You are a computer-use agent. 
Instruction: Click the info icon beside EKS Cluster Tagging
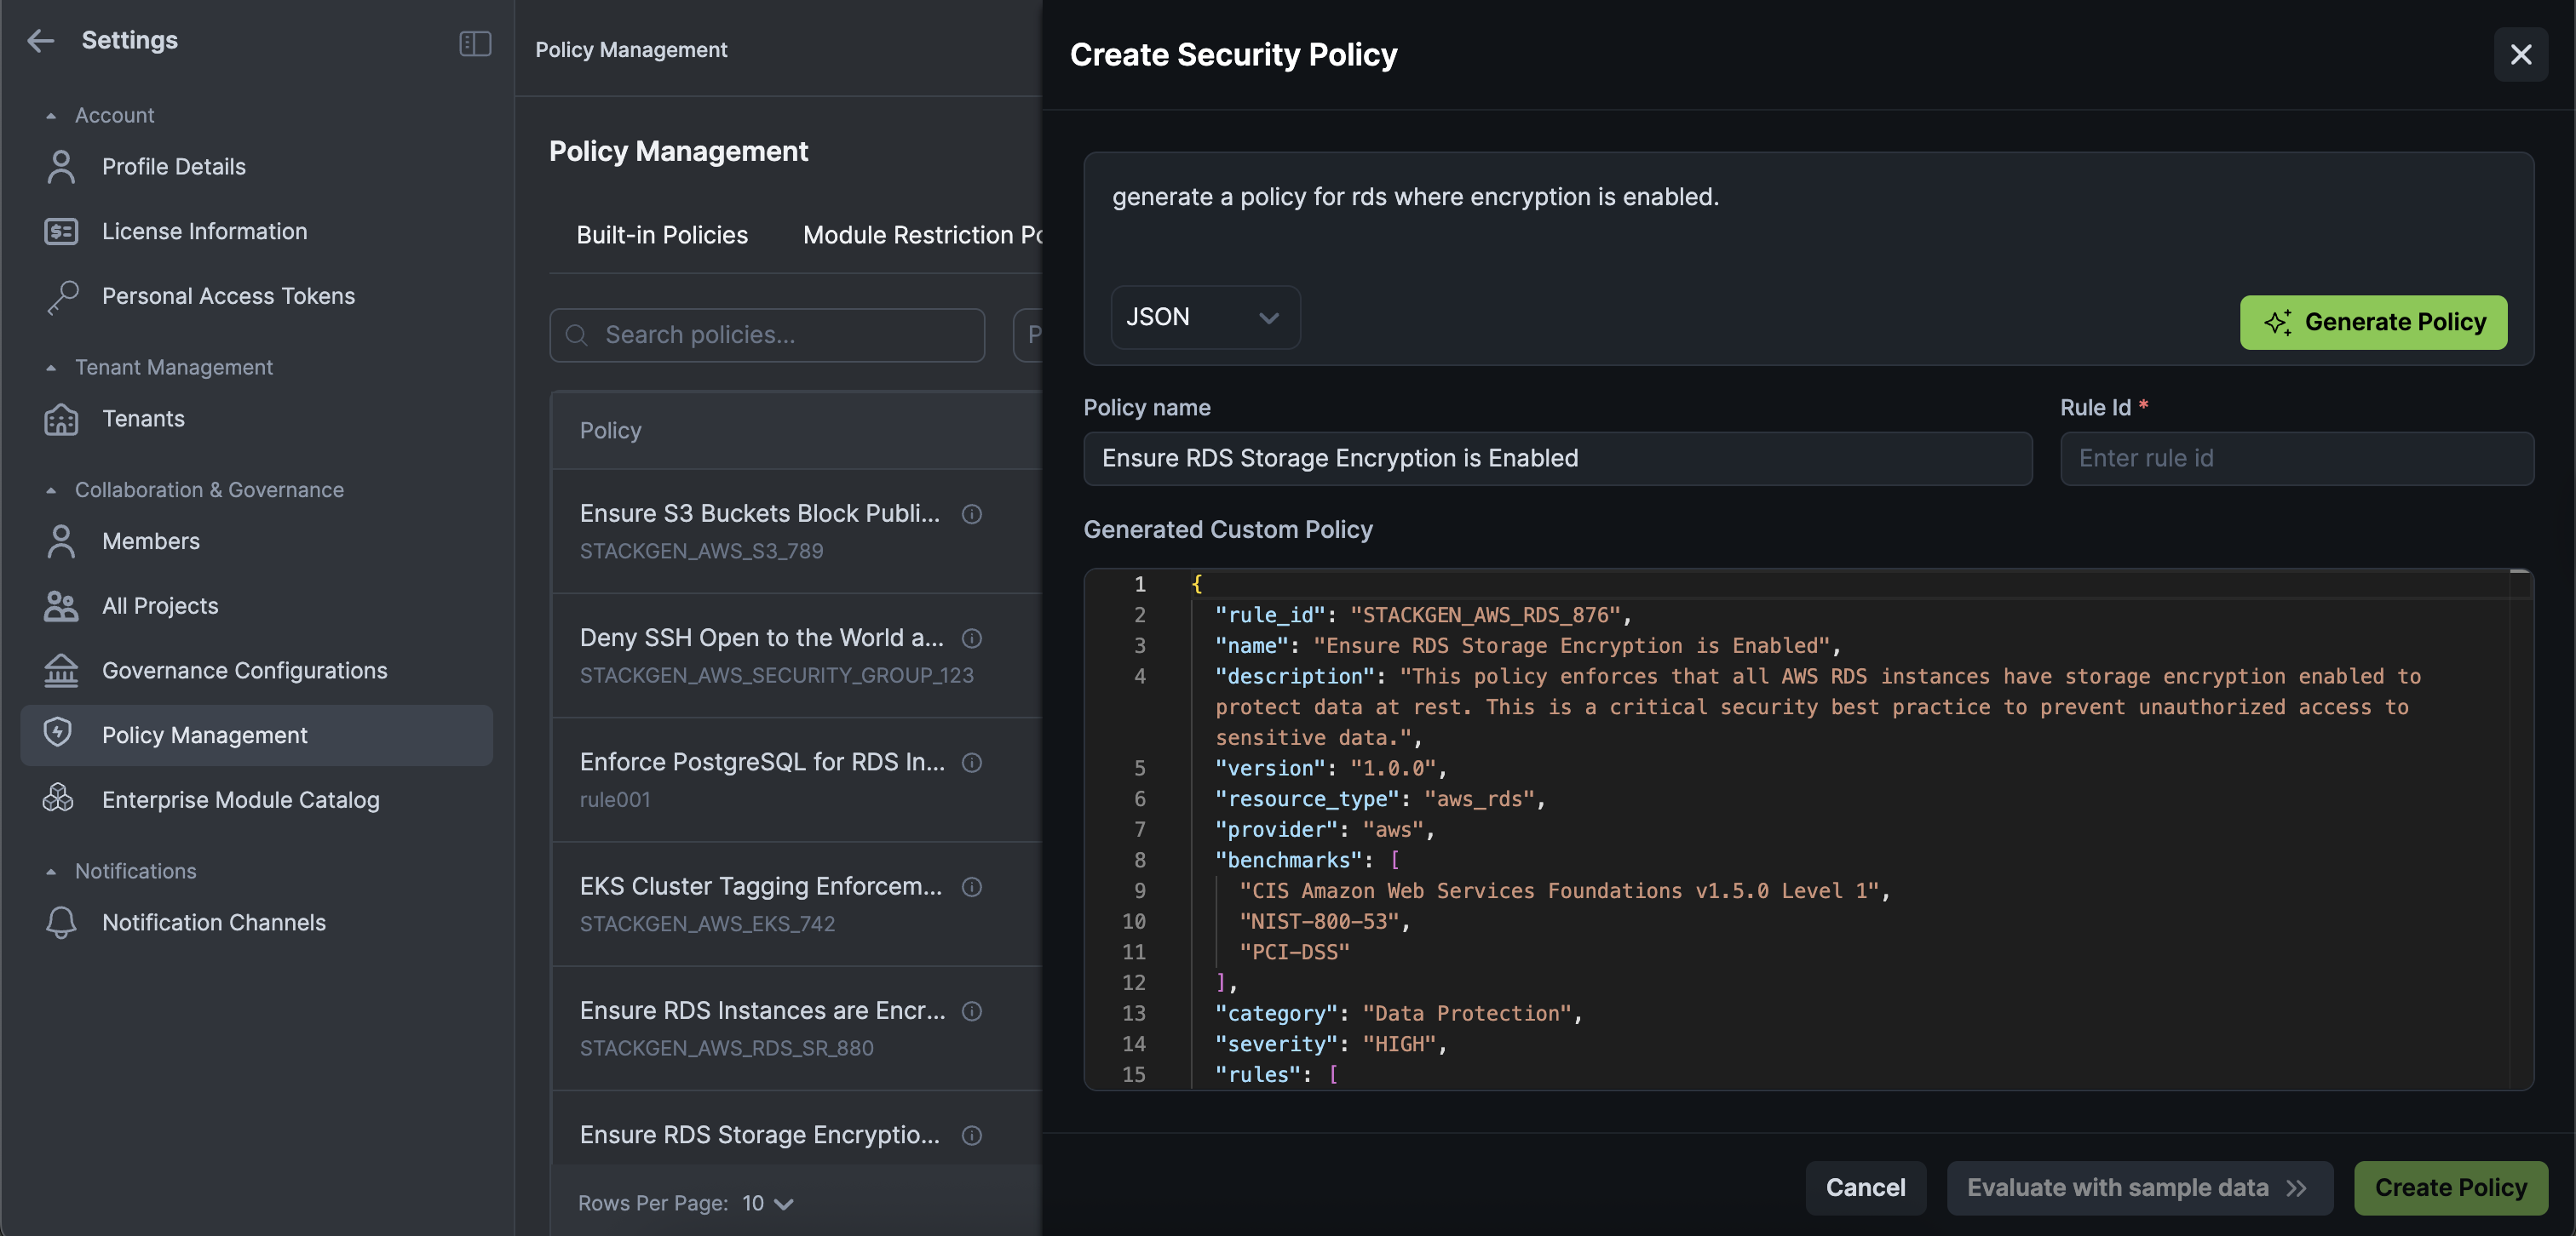tap(973, 887)
